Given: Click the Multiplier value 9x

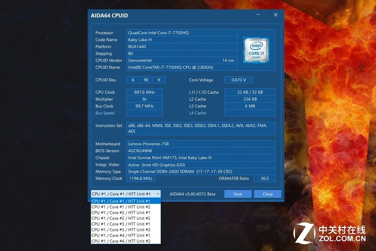Looking at the screenshot, I should pyautogui.click(x=145, y=99).
